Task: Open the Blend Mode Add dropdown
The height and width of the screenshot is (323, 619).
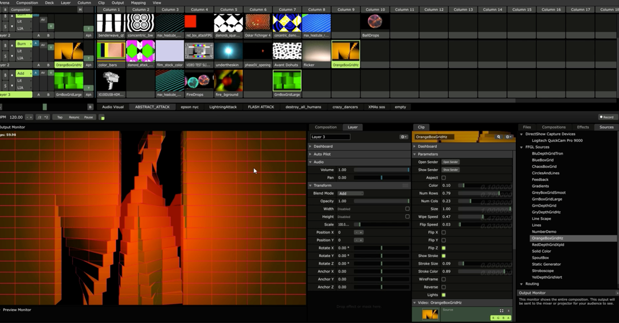Action: pyautogui.click(x=350, y=193)
